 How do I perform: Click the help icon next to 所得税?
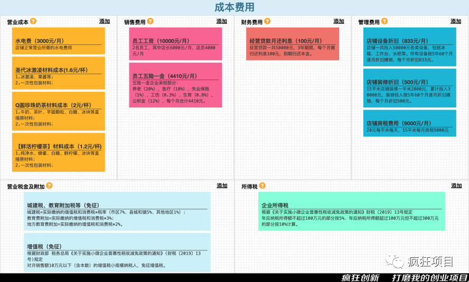tap(262, 186)
